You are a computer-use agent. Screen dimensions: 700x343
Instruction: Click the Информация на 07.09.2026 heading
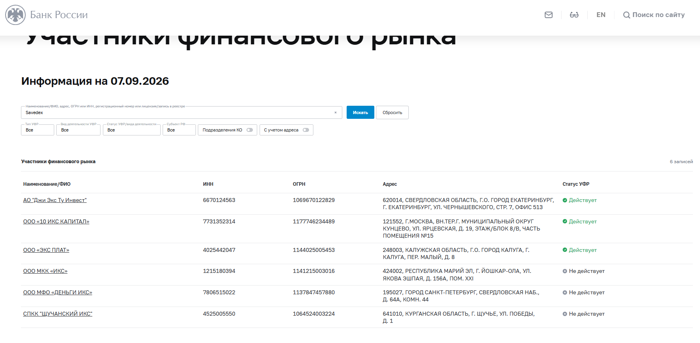(95, 81)
